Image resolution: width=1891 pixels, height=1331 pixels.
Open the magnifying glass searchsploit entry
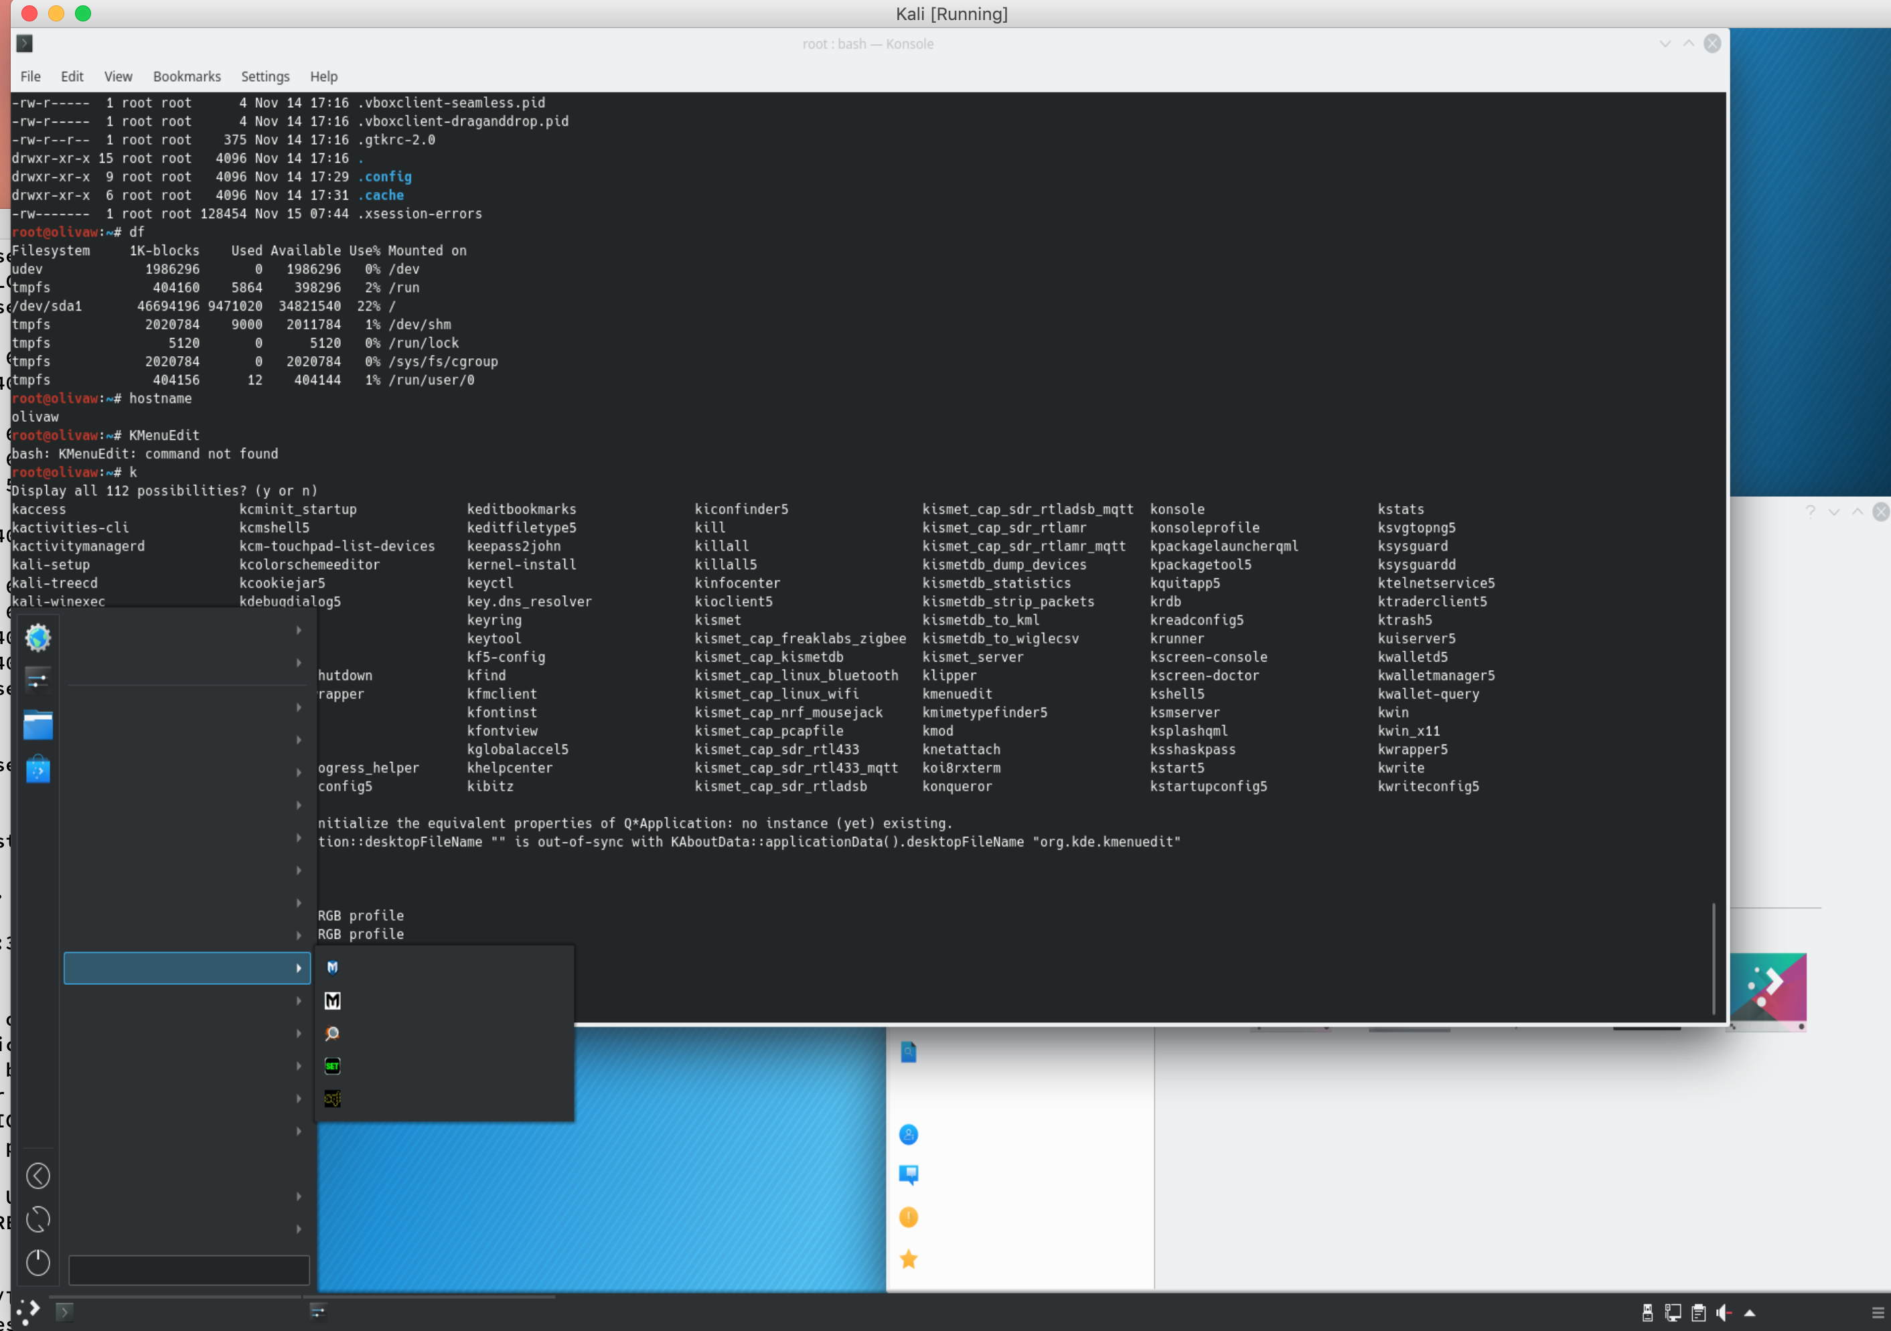click(333, 1033)
